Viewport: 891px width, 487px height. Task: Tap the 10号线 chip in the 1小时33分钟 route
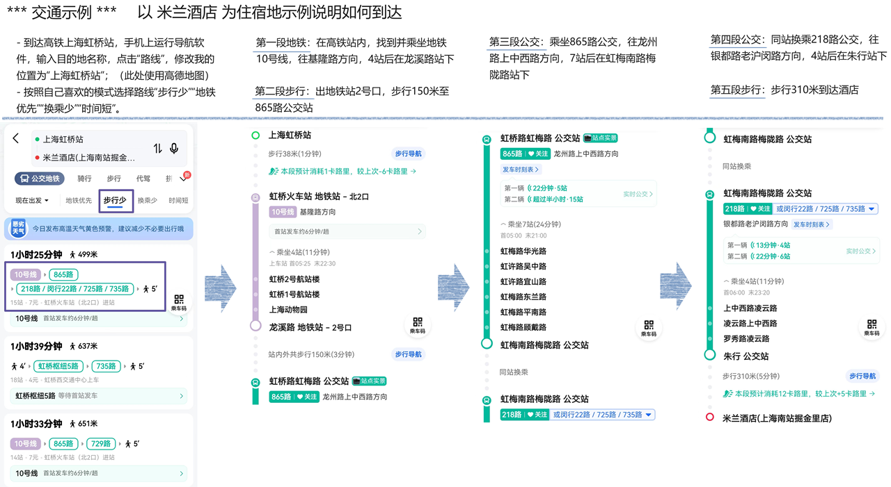click(x=25, y=443)
